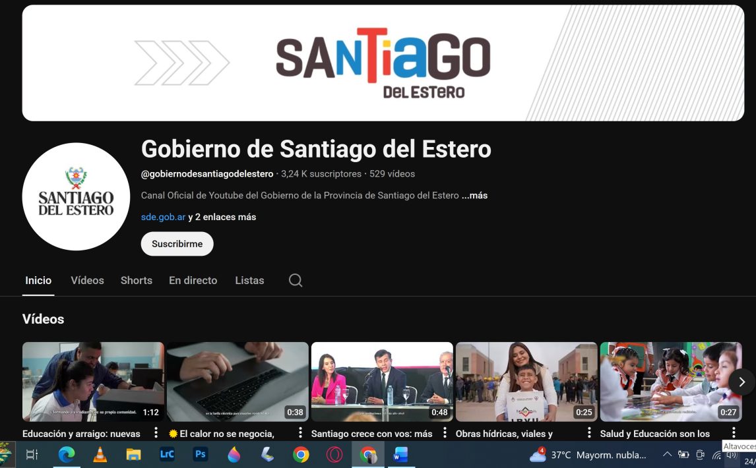
Task: Open Photoshop from the taskbar
Action: coord(200,455)
